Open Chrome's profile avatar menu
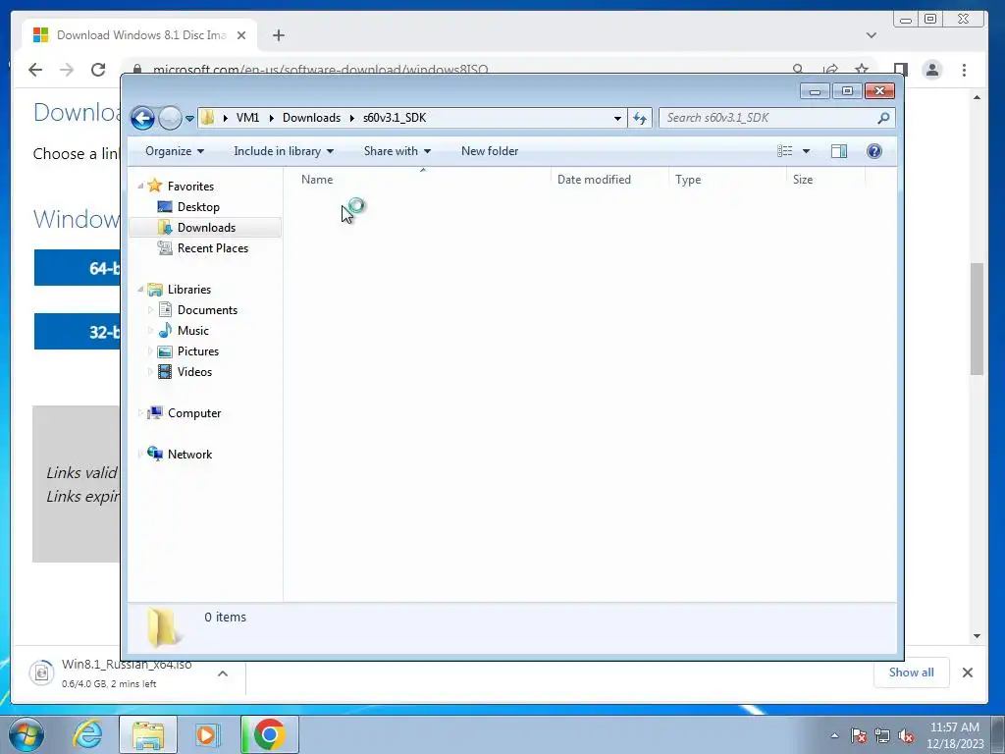Screen dimensions: 1005x754 coord(932,70)
